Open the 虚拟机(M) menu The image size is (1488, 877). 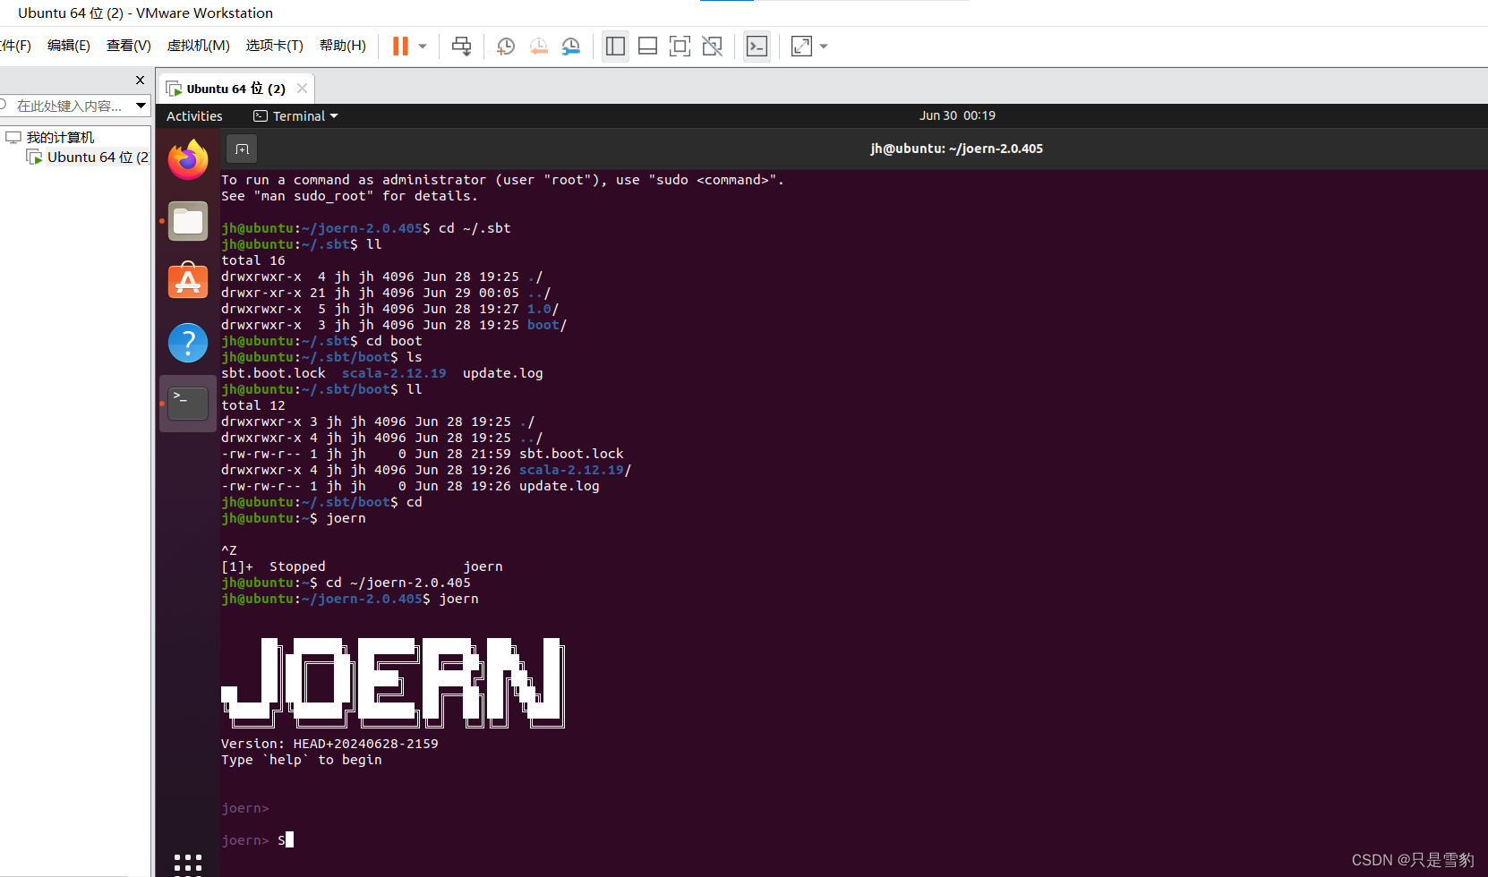pos(198,46)
